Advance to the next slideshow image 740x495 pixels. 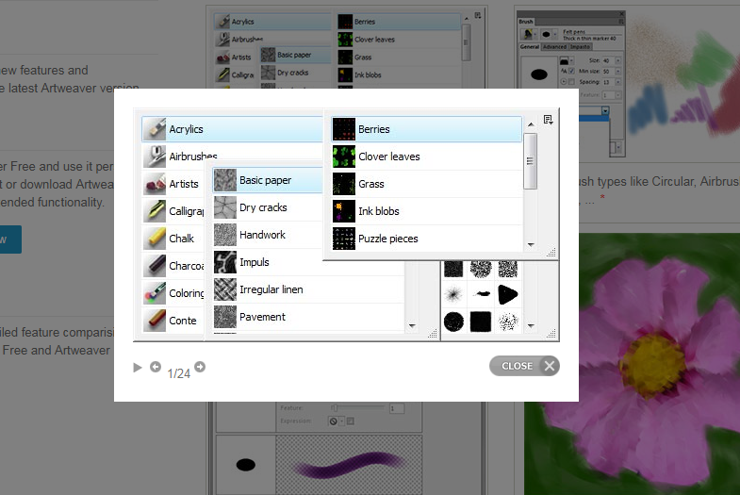pyautogui.click(x=200, y=367)
